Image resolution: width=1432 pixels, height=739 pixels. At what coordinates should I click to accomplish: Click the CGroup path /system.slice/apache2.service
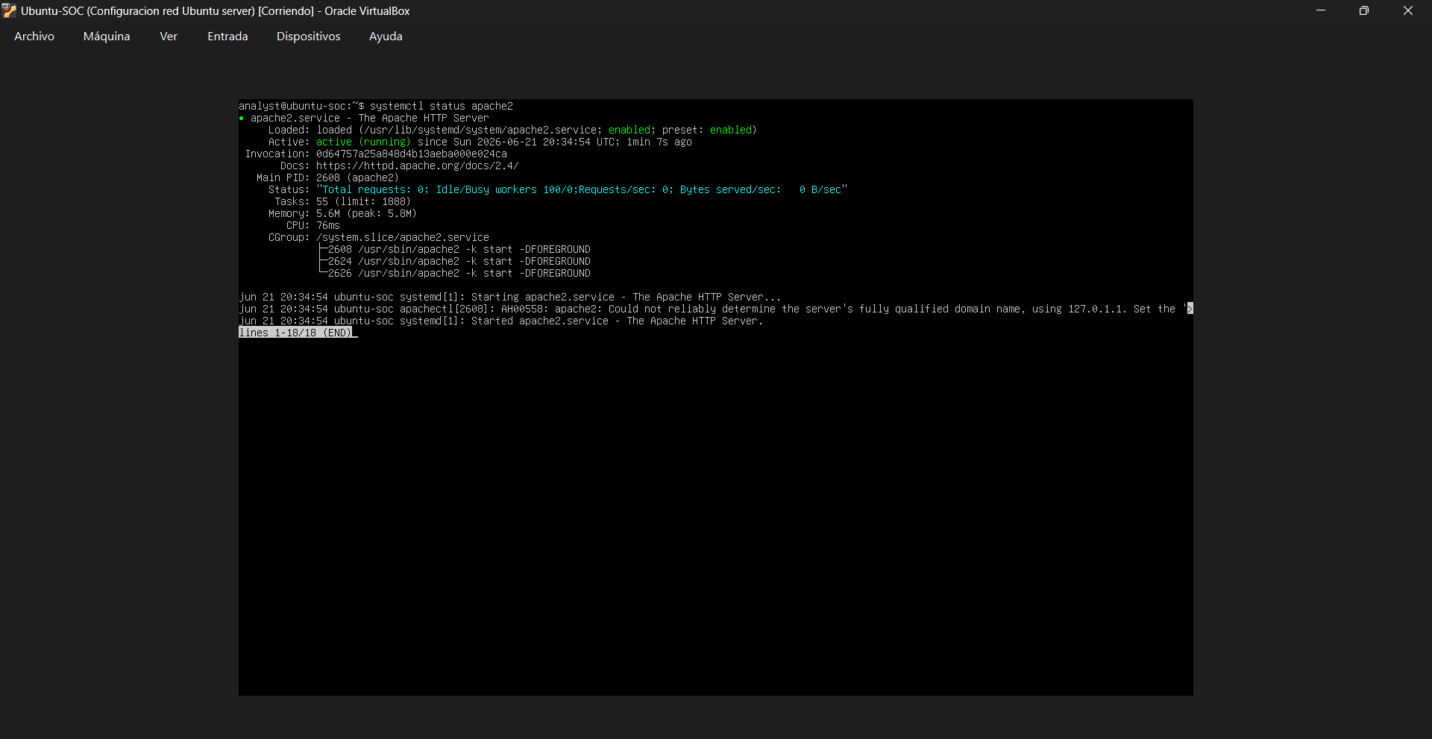click(403, 237)
